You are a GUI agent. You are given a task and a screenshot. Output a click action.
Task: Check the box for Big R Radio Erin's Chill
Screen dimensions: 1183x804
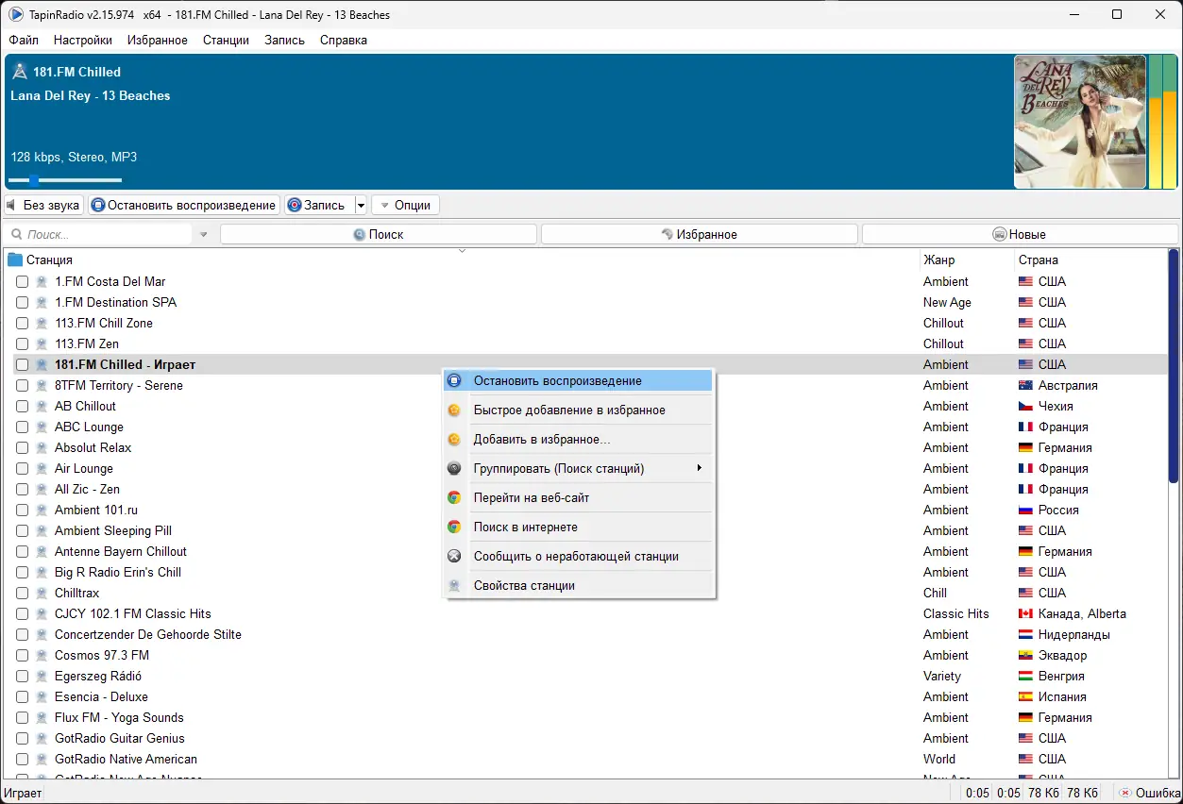click(x=22, y=572)
